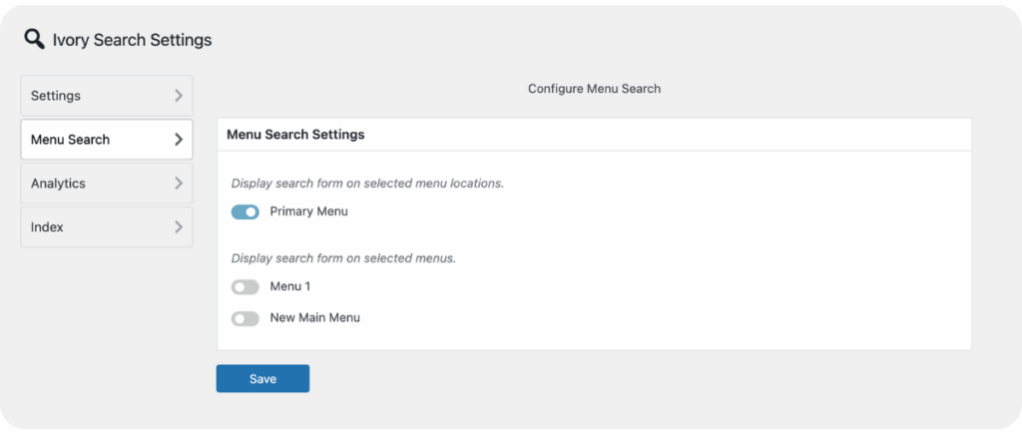Screen dimensions: 1022x434
Task: Enable the Menu 1 toggle
Action: tap(246, 286)
